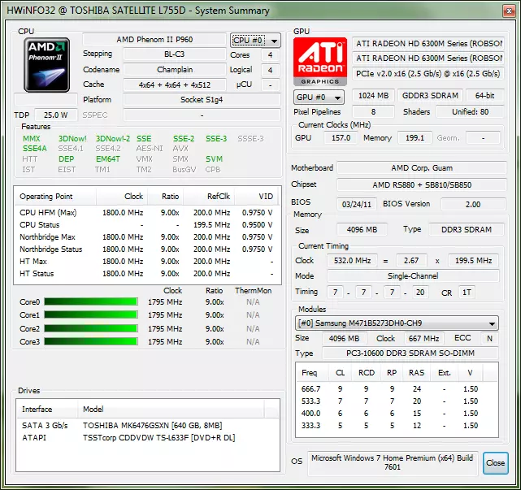Select the 400.0 frequency timing row
This screenshot has width=521, height=490.
(x=397, y=414)
